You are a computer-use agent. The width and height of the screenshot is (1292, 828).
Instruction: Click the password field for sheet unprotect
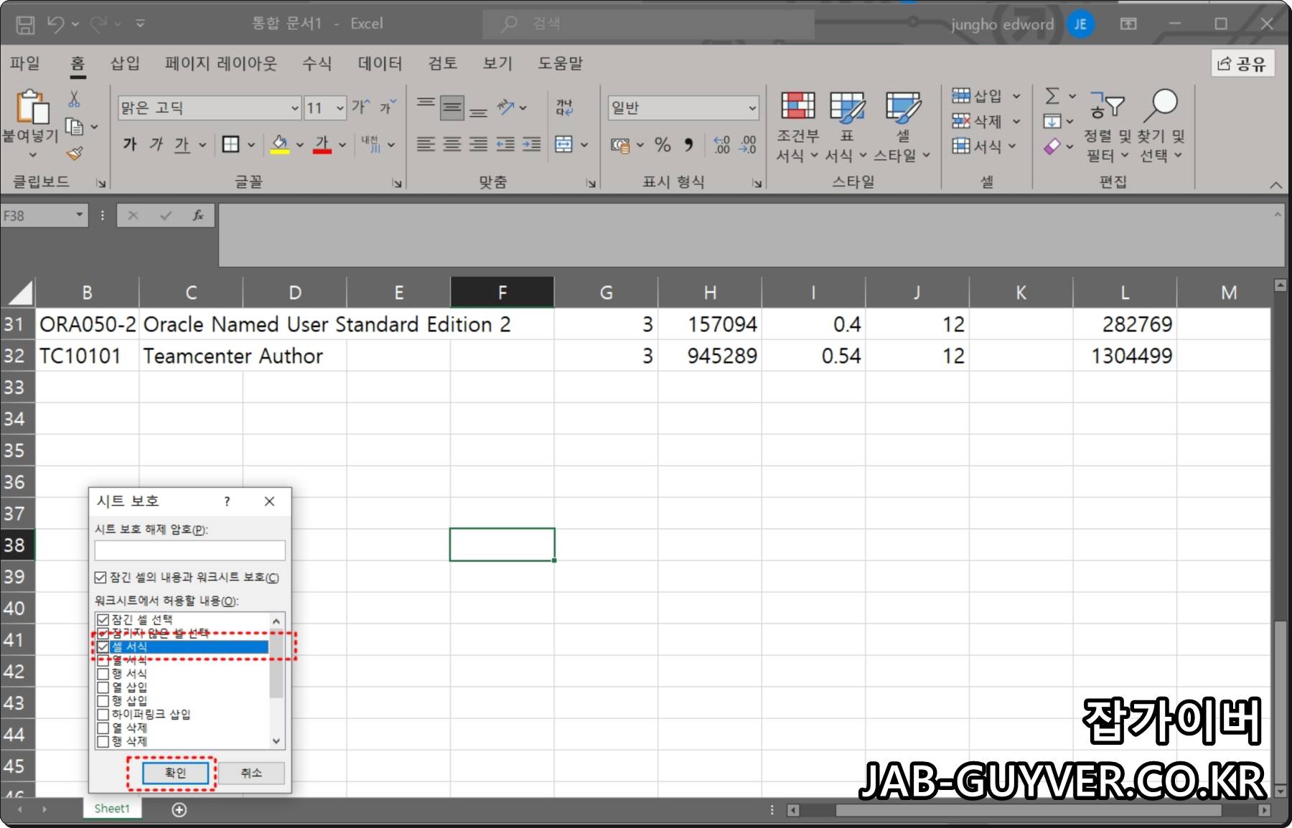tap(190, 550)
